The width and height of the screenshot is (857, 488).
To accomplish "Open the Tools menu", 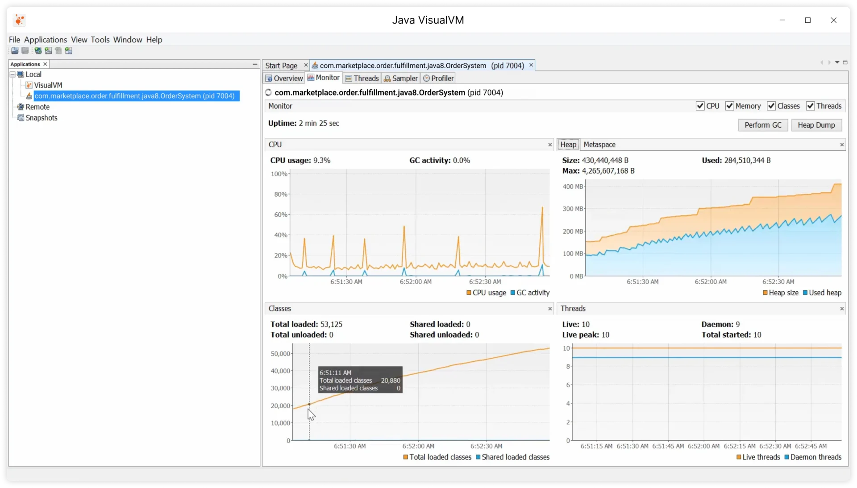I will tap(100, 40).
